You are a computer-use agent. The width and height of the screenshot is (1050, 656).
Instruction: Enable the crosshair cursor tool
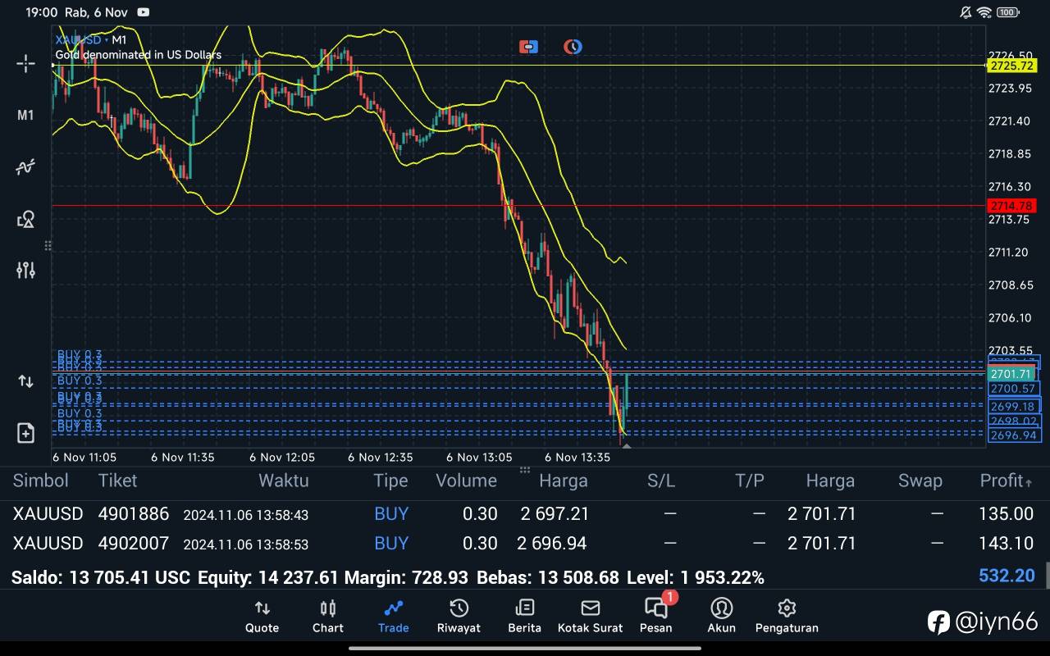pyautogui.click(x=25, y=64)
